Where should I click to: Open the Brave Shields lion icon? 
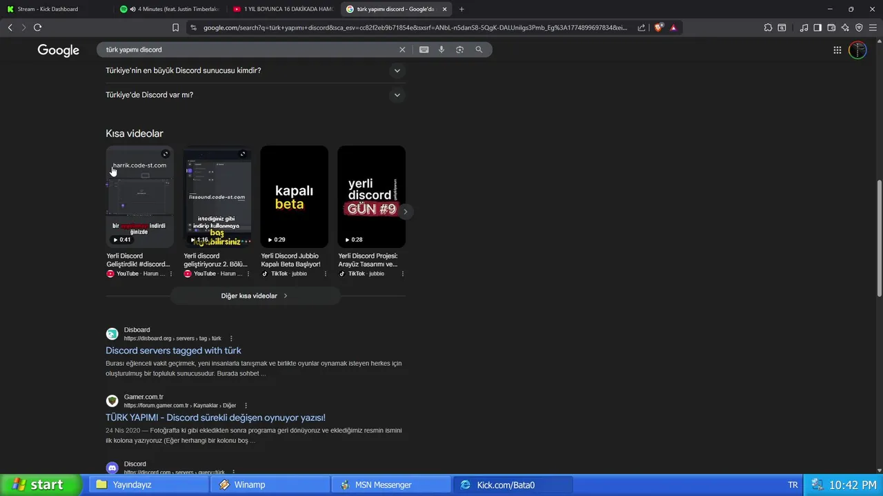(659, 28)
